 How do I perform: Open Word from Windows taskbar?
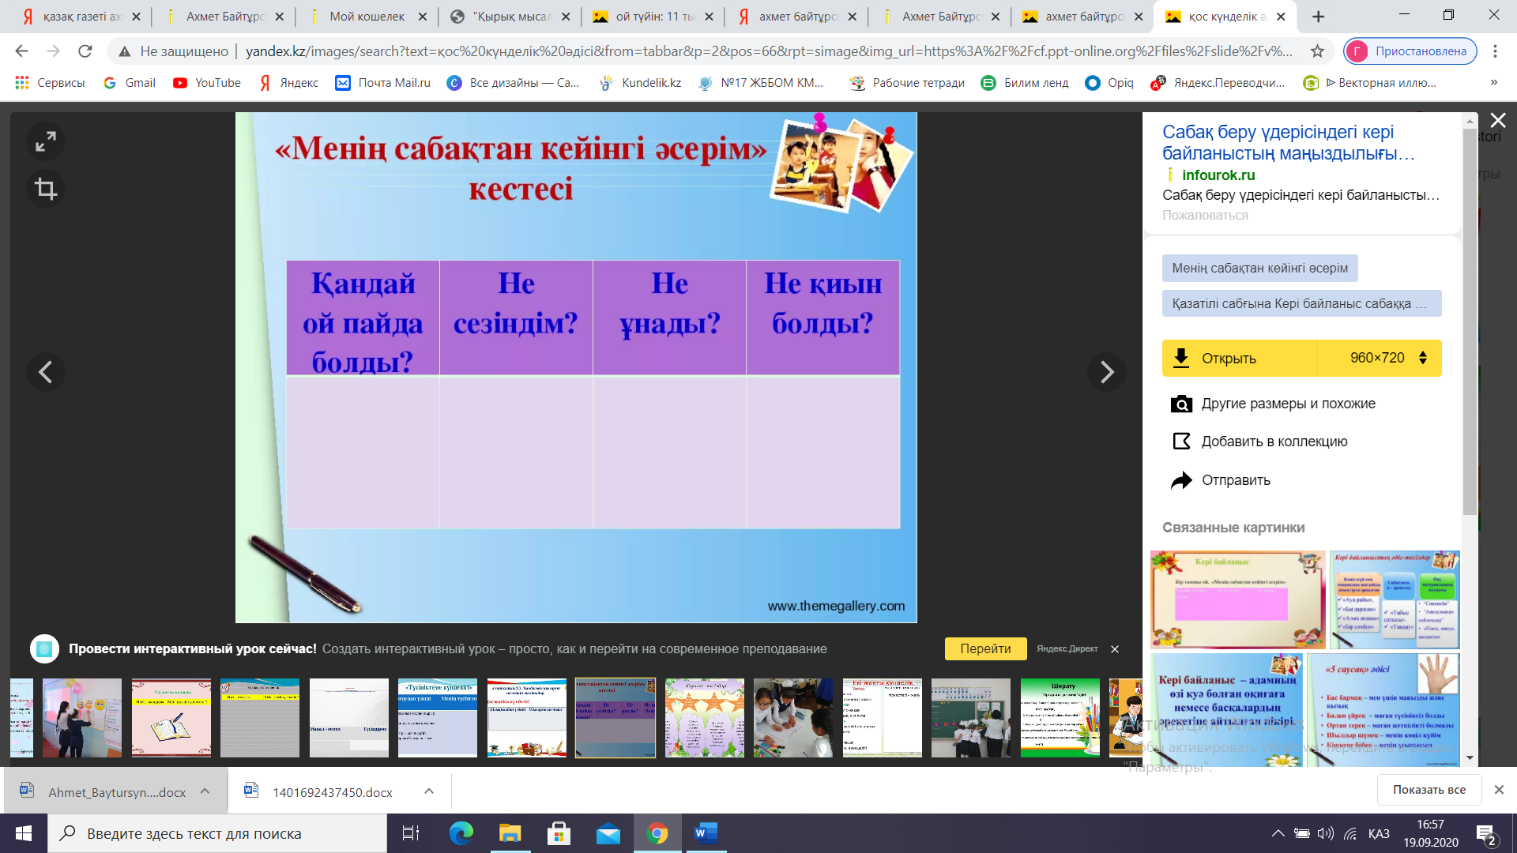point(706,833)
